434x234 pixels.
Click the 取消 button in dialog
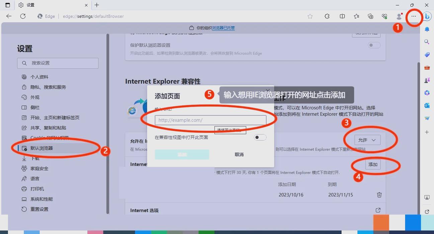coord(239,154)
